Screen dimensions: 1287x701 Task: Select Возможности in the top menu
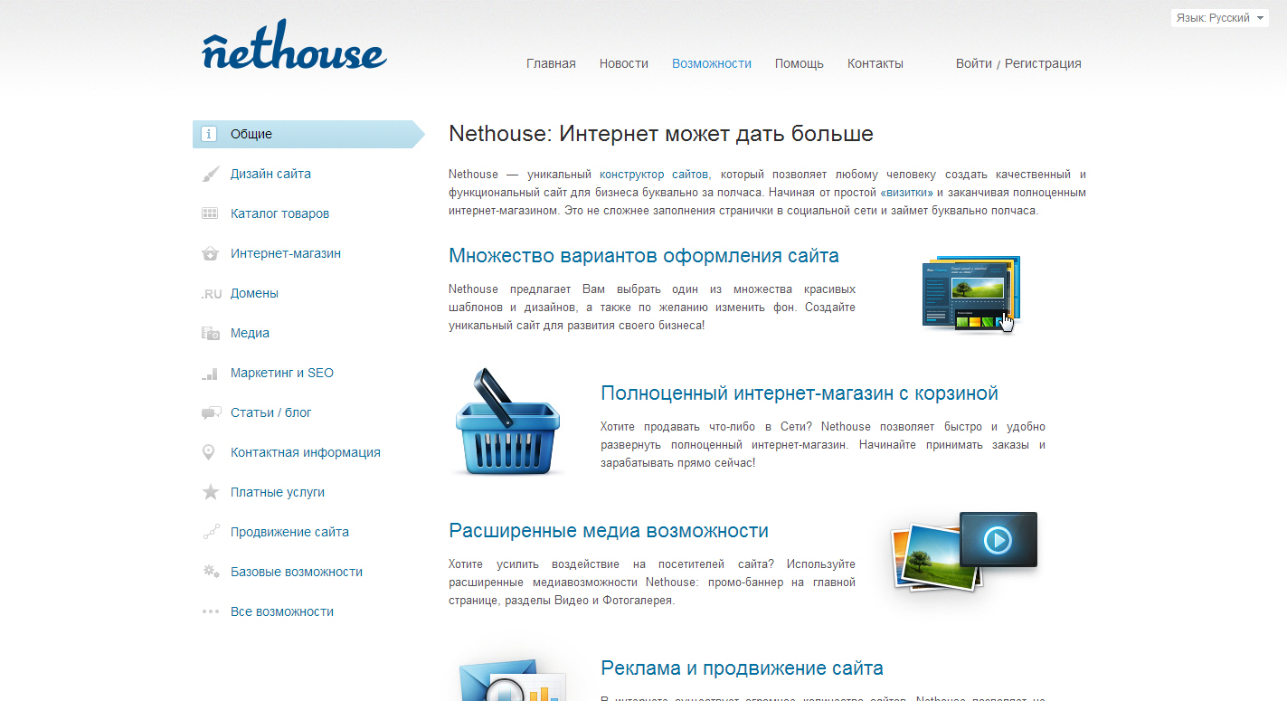pos(712,63)
